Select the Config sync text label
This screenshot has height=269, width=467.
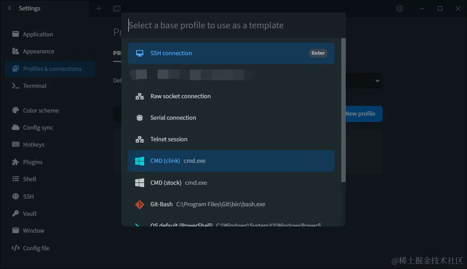pos(38,127)
